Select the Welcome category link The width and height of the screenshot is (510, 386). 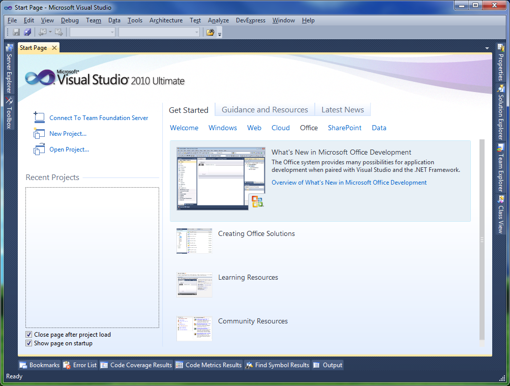[184, 128]
